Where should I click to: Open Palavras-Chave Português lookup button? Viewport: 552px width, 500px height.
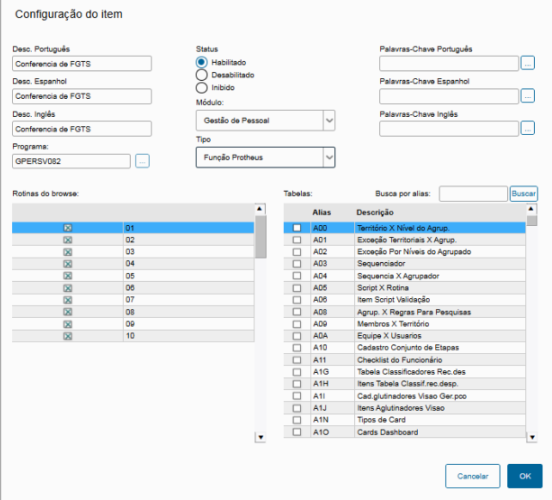click(527, 63)
